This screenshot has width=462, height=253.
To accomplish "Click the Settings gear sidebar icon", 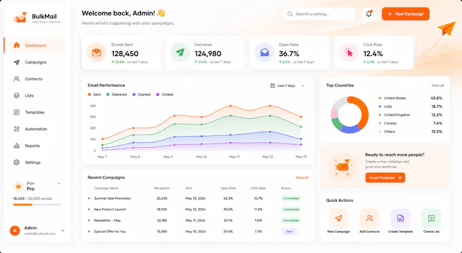I will pyautogui.click(x=17, y=162).
